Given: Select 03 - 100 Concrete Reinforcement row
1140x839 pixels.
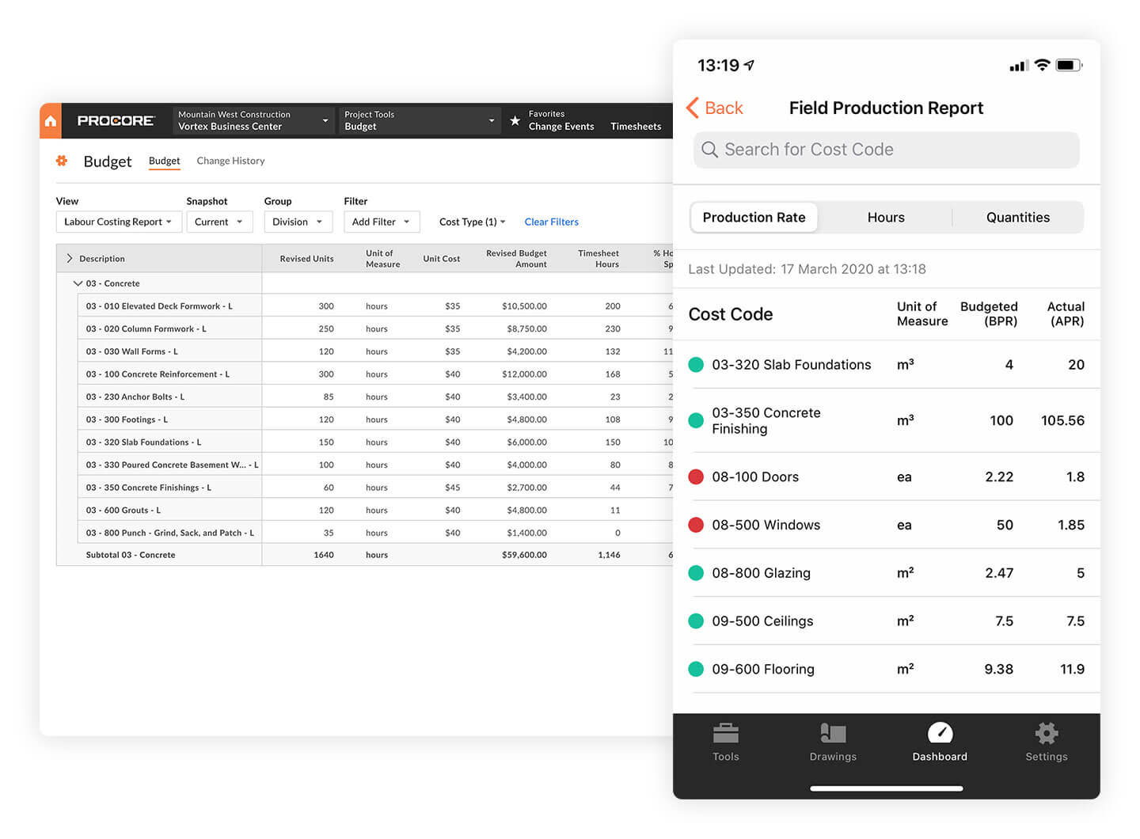Looking at the screenshot, I should (x=375, y=374).
